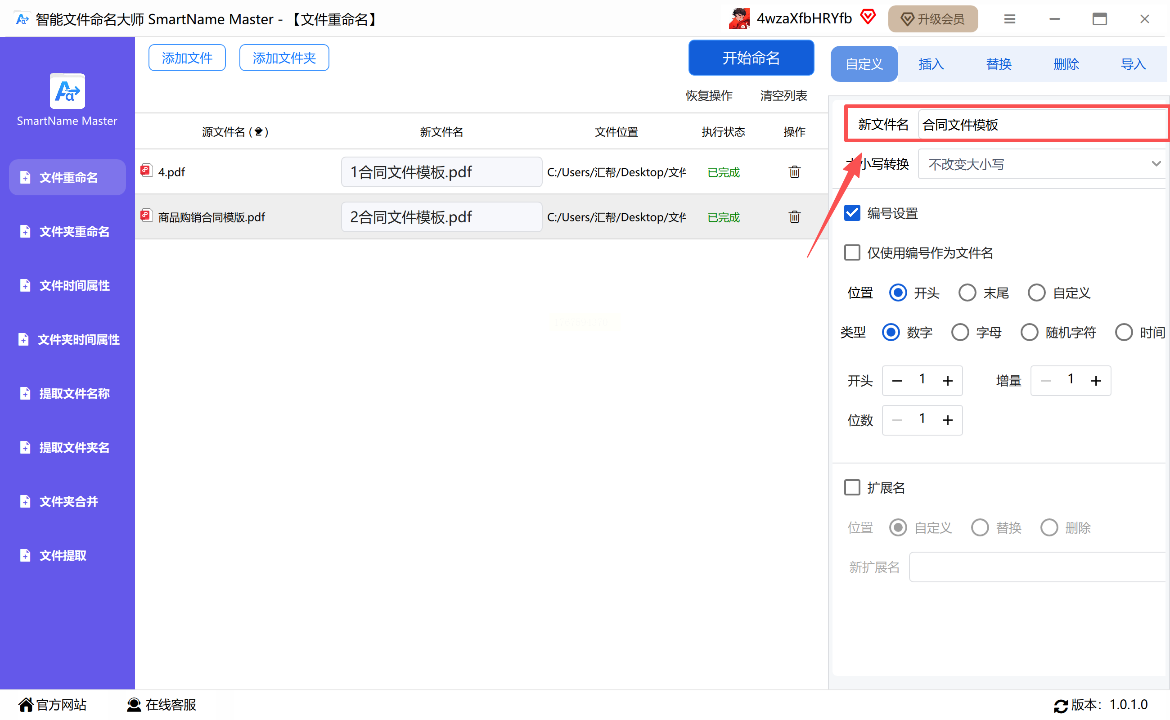The width and height of the screenshot is (1170, 720).
Task: Click the 开始命名 button
Action: pos(751,58)
